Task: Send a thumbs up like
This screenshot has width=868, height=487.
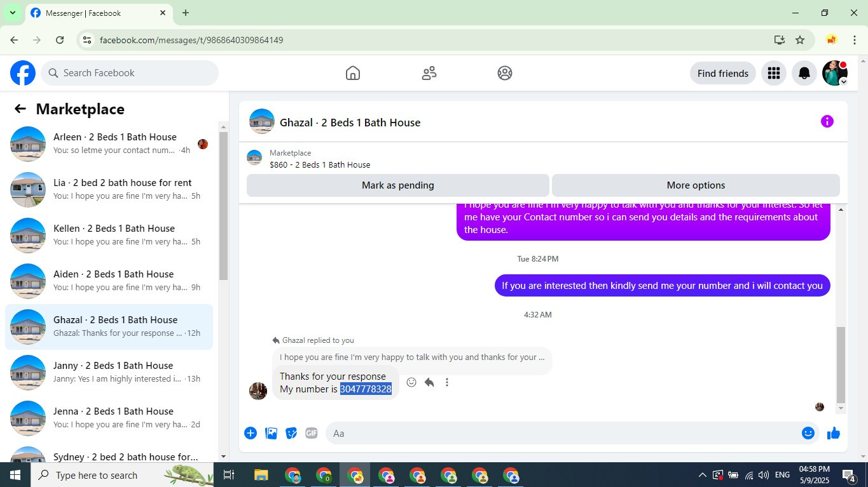Action: (834, 433)
